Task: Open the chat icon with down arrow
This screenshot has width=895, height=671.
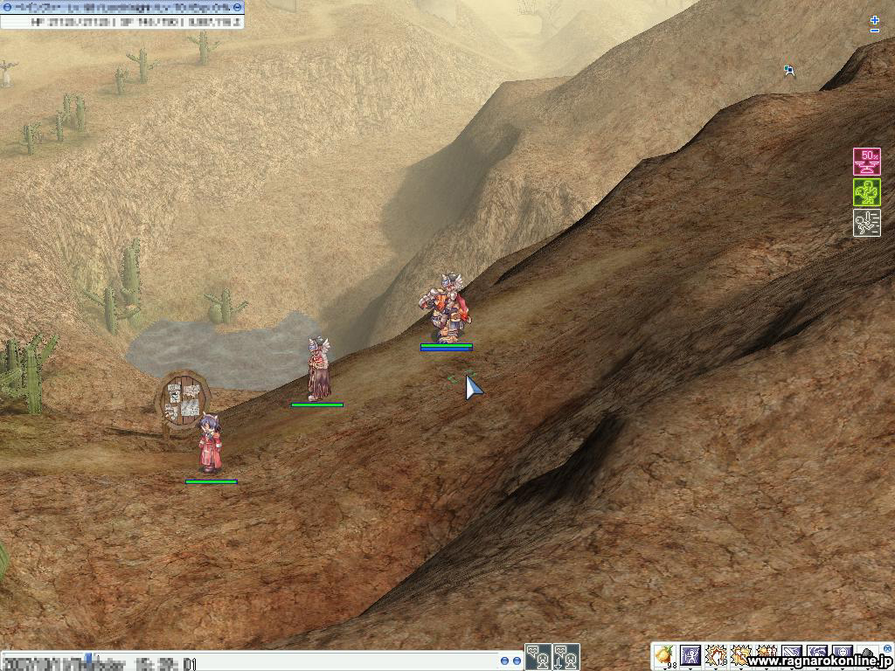Action: [x=565, y=656]
